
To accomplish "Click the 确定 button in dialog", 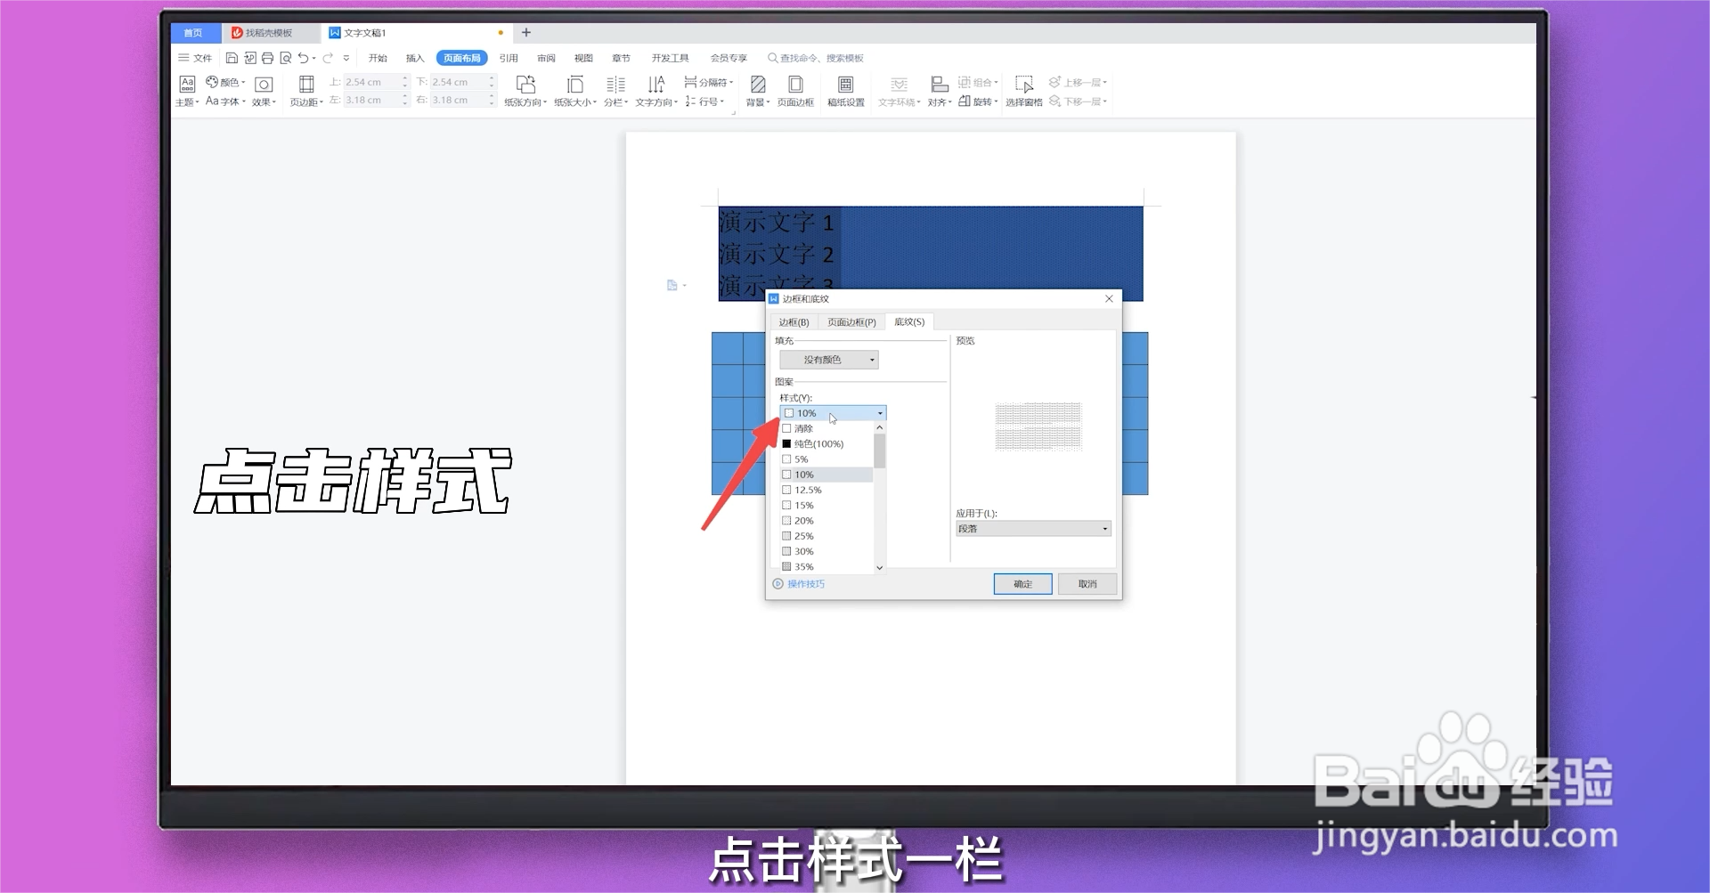I will pos(1022,584).
